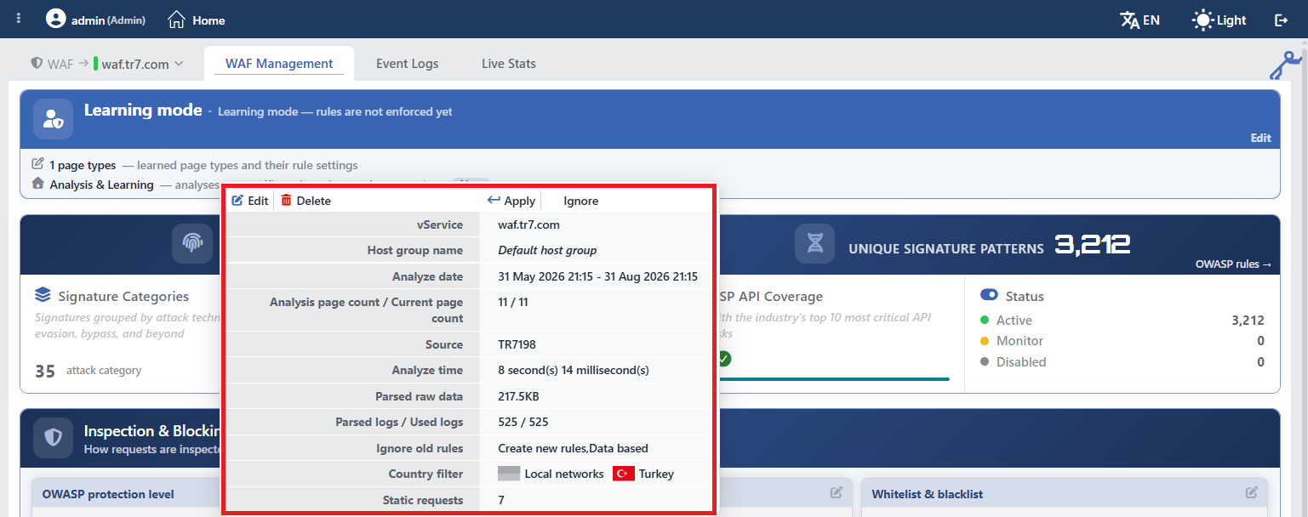Edit the Whitelist & blacklist card
The width and height of the screenshot is (1308, 517).
[1252, 492]
